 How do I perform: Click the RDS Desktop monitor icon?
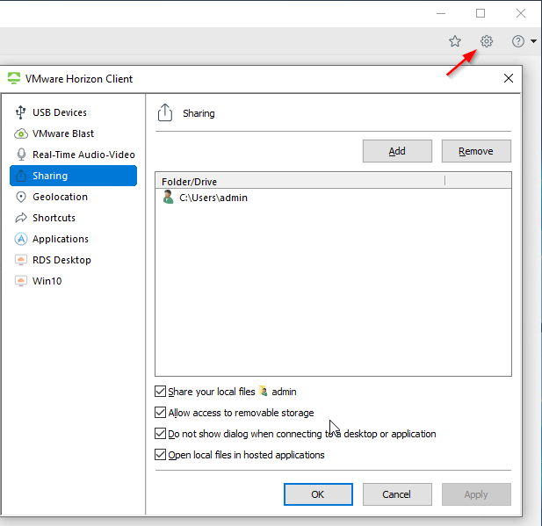point(21,260)
